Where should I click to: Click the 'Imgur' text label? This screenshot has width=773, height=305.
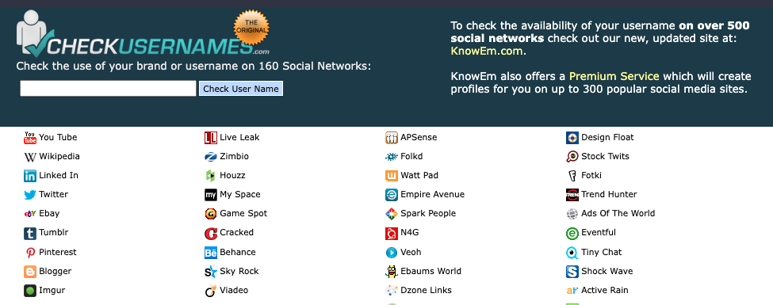click(52, 291)
